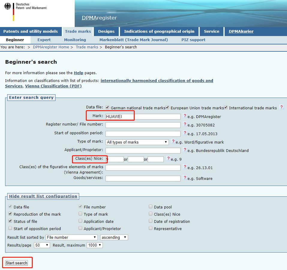Check Class(es) Nice result column checkbox
The image size is (287, 270).
pos(151,214)
